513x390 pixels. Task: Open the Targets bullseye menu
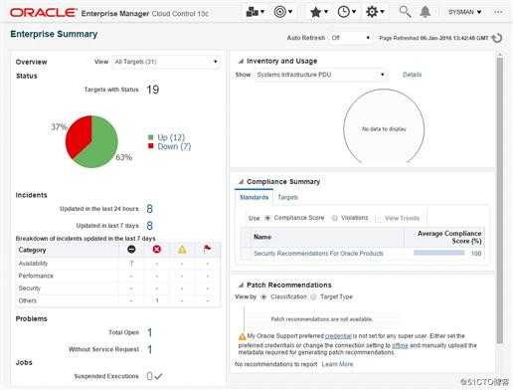(x=282, y=12)
